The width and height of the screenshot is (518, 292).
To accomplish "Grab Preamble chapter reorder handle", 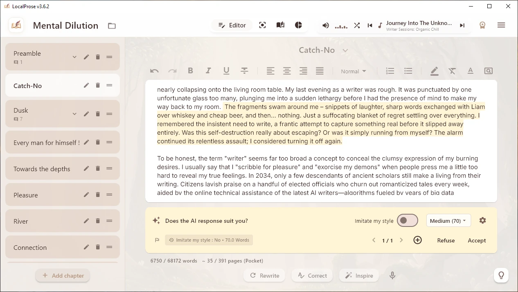I will point(109,57).
